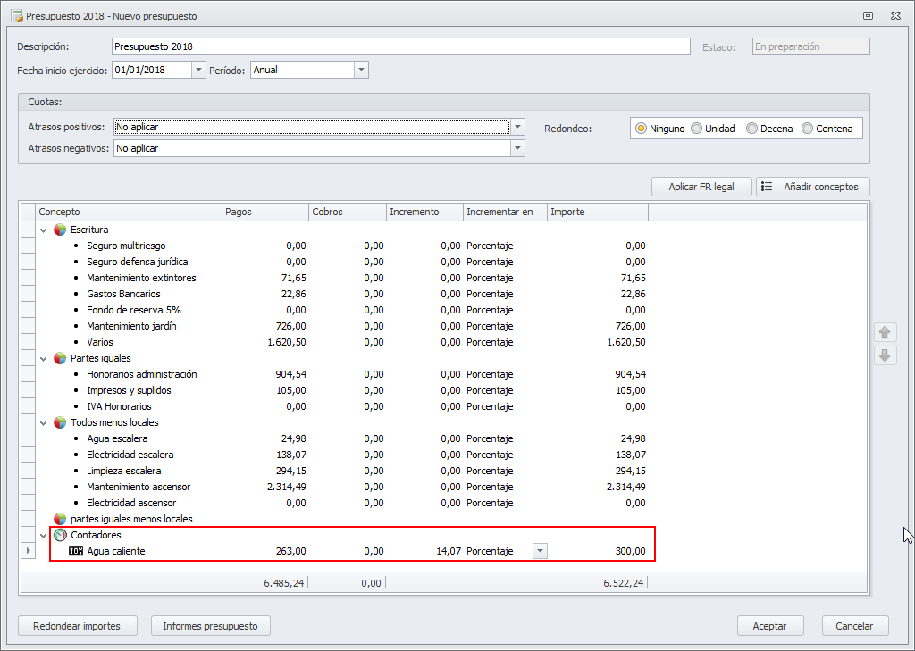The width and height of the screenshot is (915, 651).
Task: Click the Partes iguales group icon
Action: coord(60,358)
